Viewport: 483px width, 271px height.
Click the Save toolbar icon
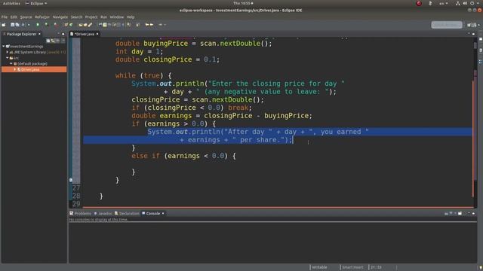coord(13,25)
